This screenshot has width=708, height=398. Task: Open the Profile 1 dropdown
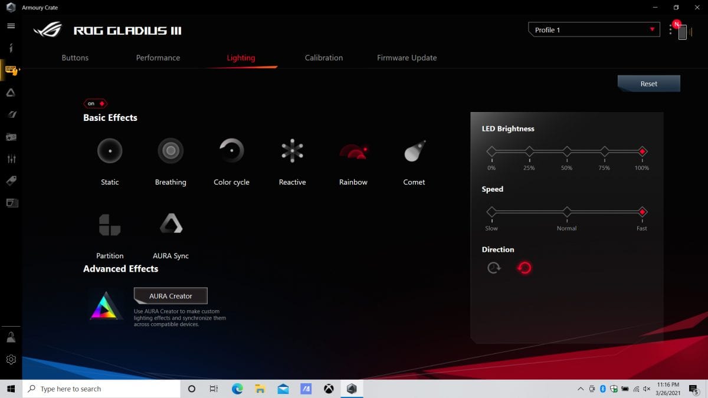pyautogui.click(x=594, y=29)
